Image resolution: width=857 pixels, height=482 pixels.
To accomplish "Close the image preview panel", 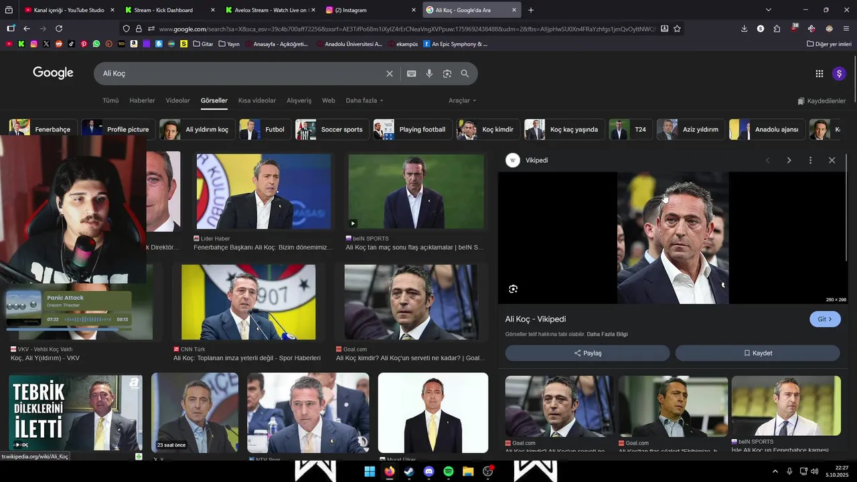I will click(x=832, y=161).
